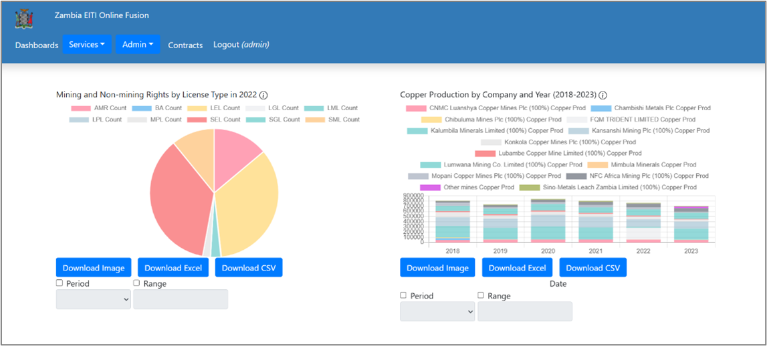The height and width of the screenshot is (346, 767).
Task: Expand the Services dropdown menu
Action: point(87,45)
